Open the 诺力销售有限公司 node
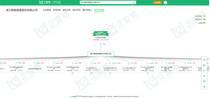 (x=91, y=69)
